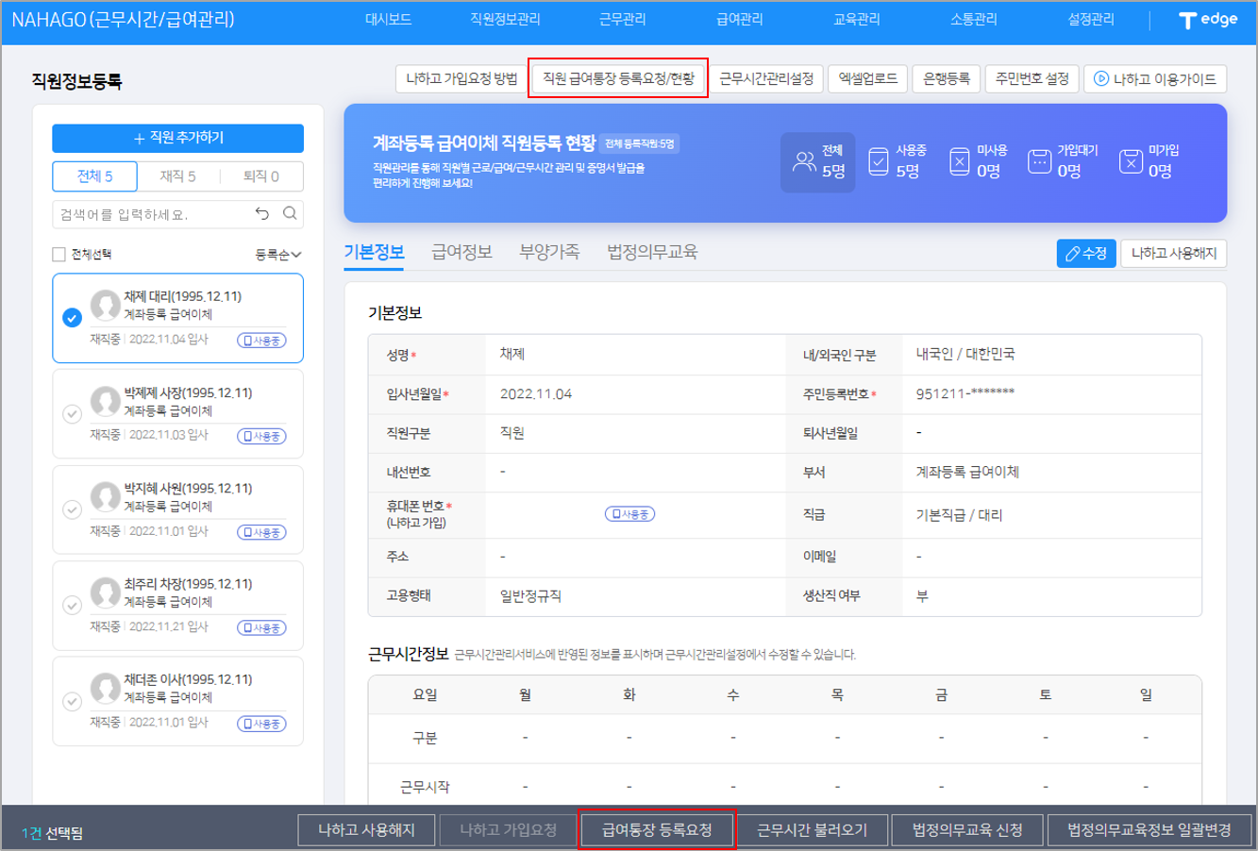Screen dimensions: 1258x851
Task: Click the search magnifier icon
Action: pos(290,213)
